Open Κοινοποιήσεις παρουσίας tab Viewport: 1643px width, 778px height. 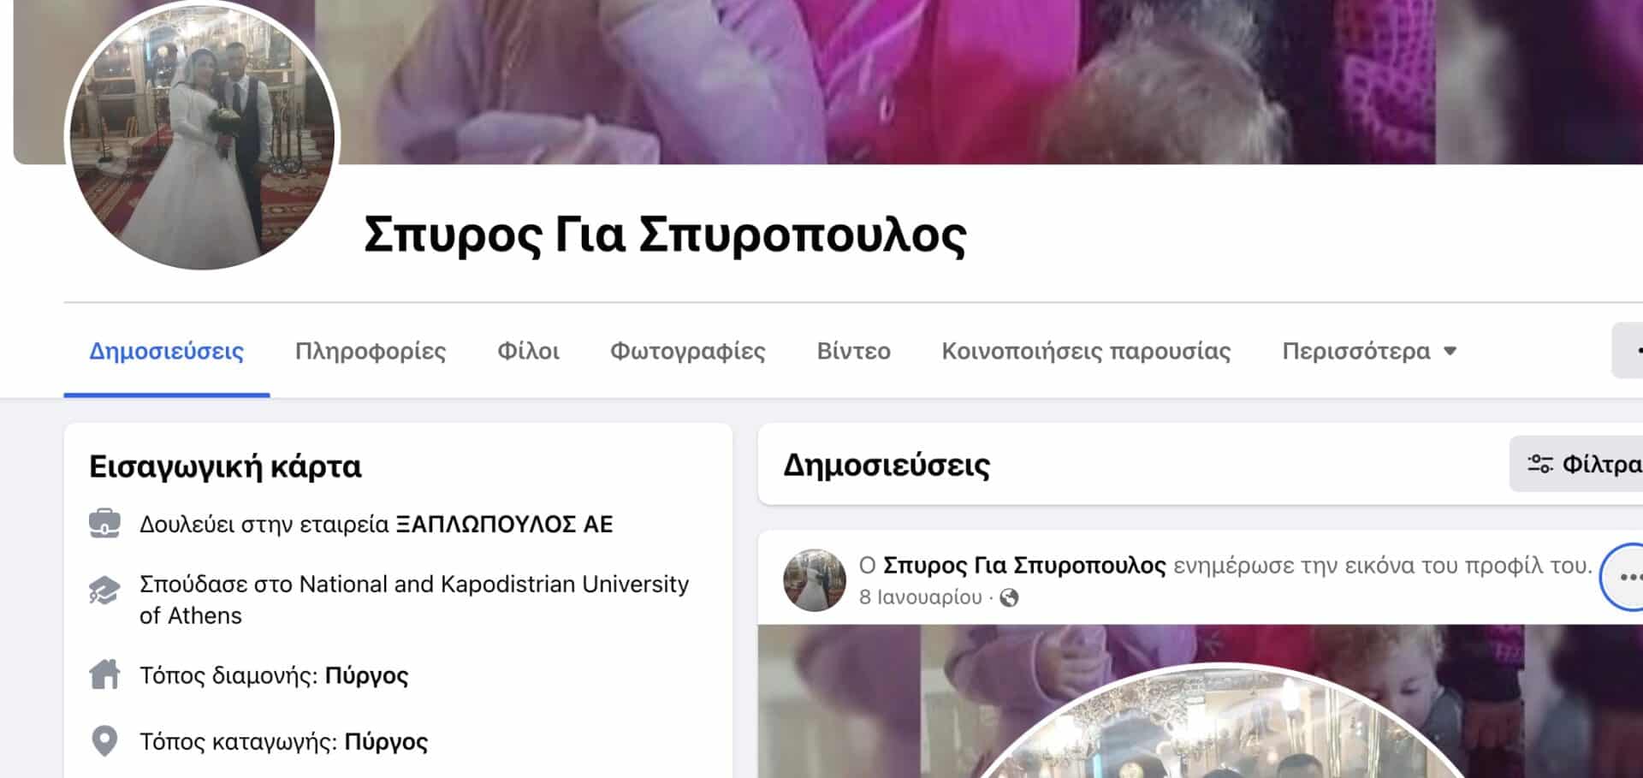(1086, 351)
